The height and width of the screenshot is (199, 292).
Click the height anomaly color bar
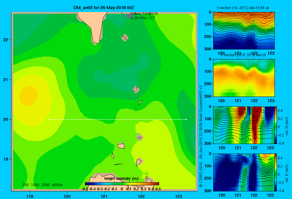[122, 184]
